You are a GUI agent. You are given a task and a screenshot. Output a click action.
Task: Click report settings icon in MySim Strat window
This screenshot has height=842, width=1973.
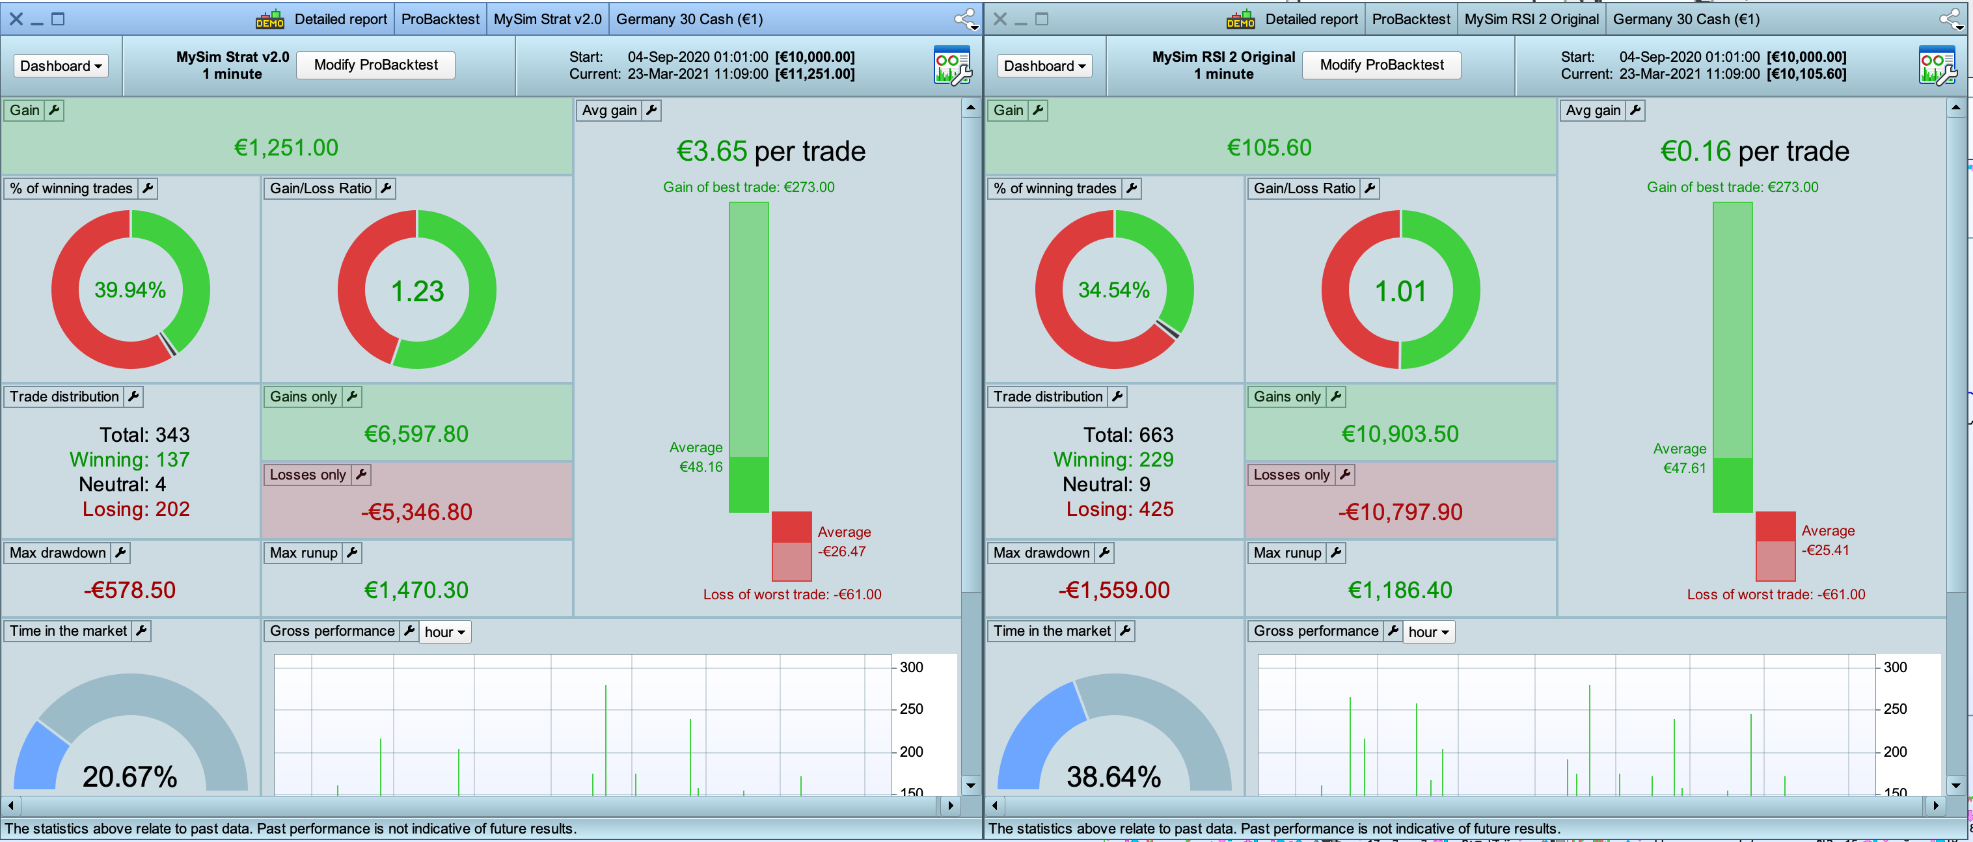click(952, 66)
